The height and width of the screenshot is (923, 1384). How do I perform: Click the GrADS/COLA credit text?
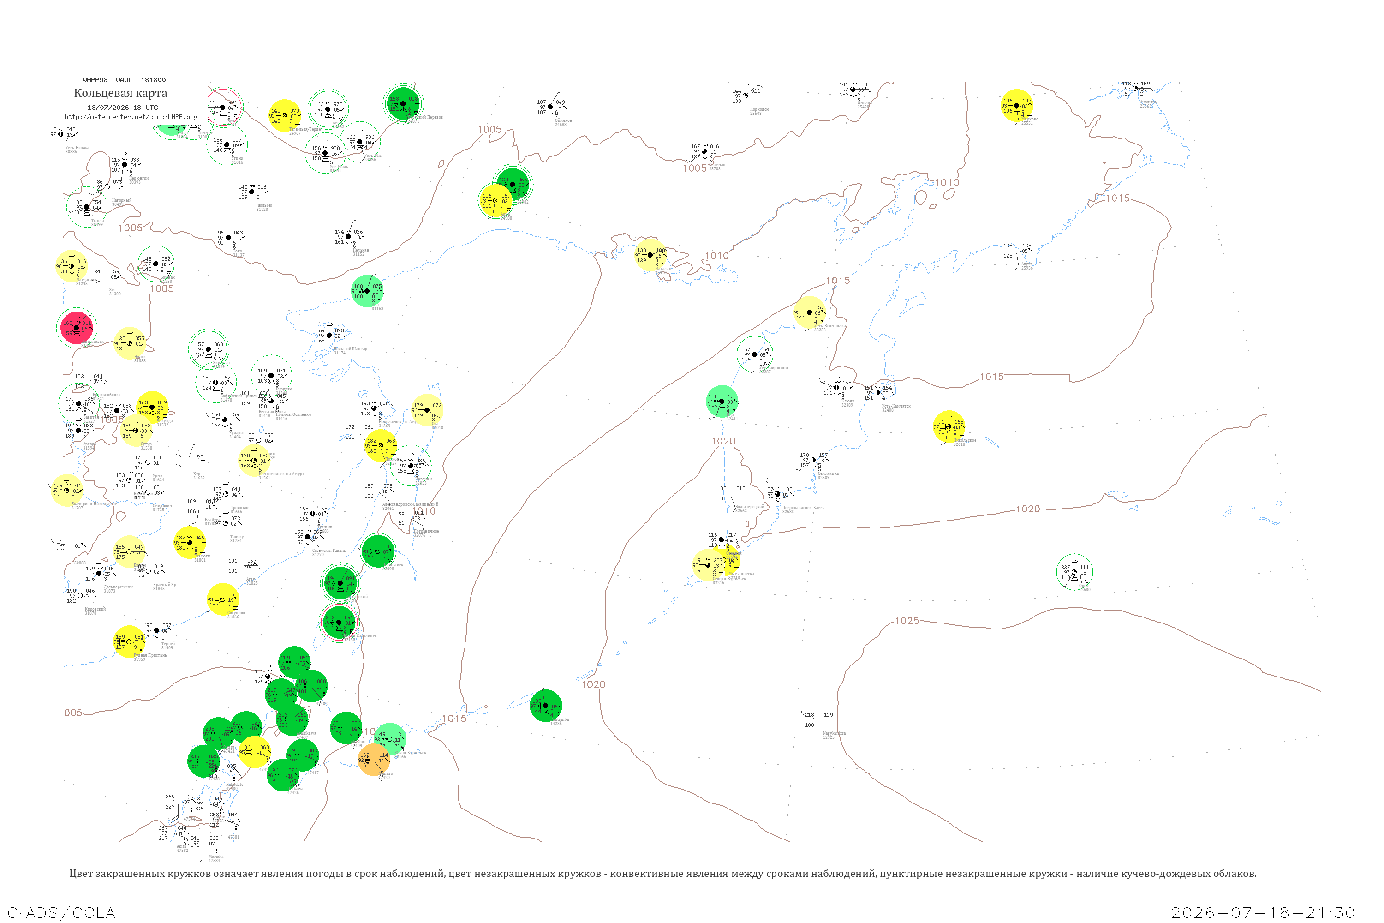click(61, 912)
